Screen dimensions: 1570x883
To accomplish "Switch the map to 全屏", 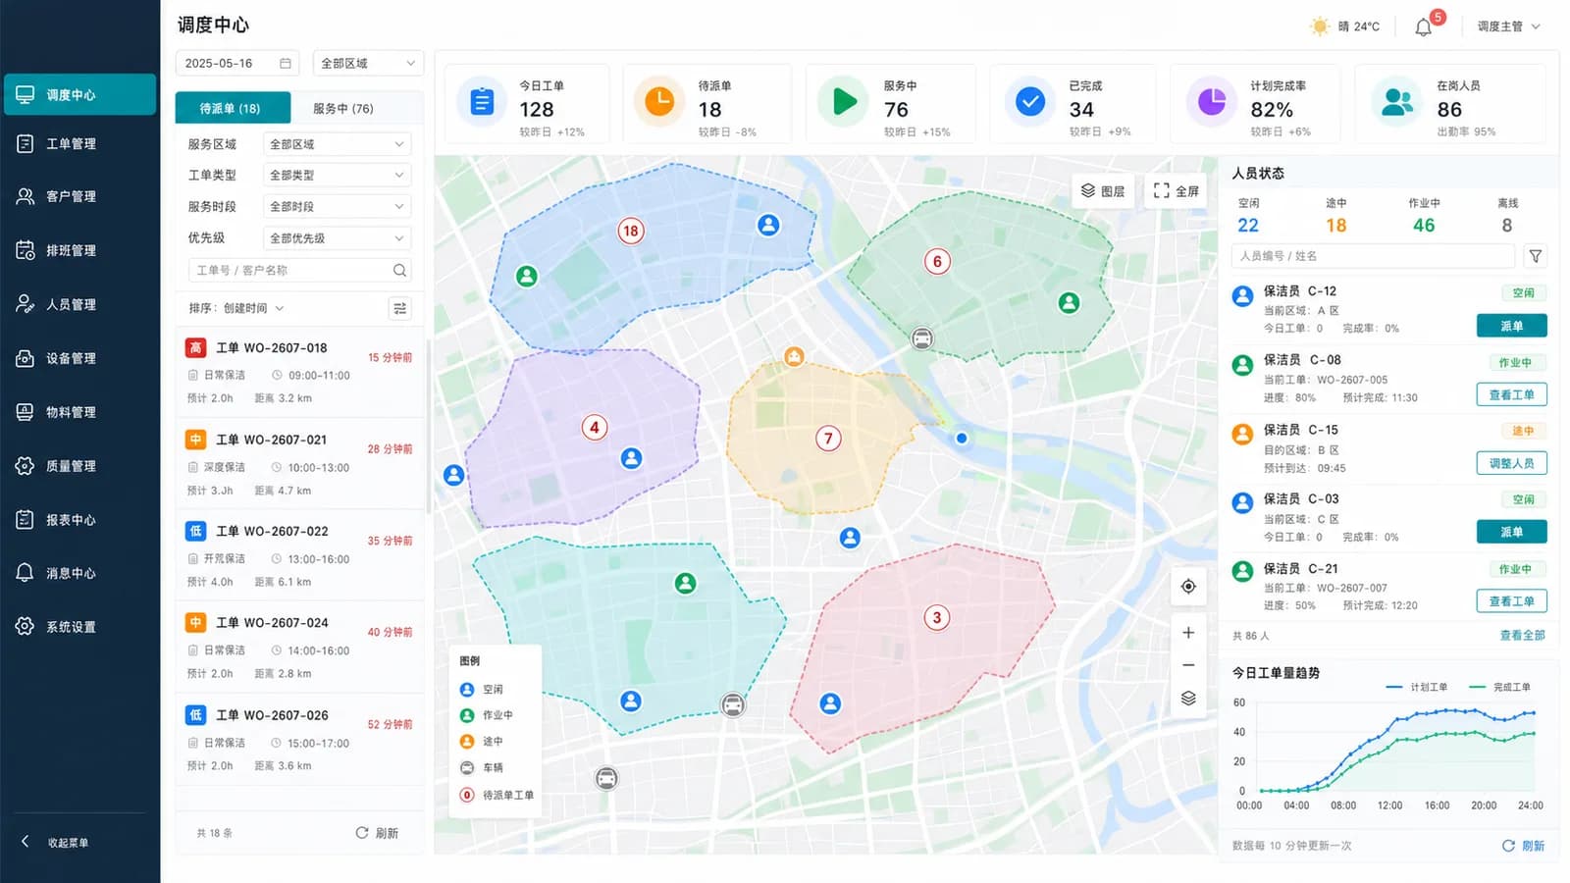I will coord(1176,191).
